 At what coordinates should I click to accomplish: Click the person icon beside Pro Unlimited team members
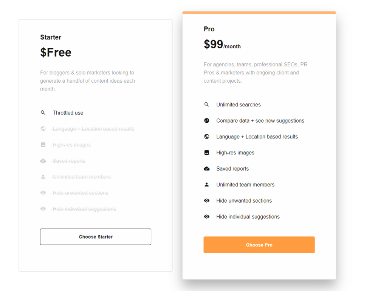(206, 185)
